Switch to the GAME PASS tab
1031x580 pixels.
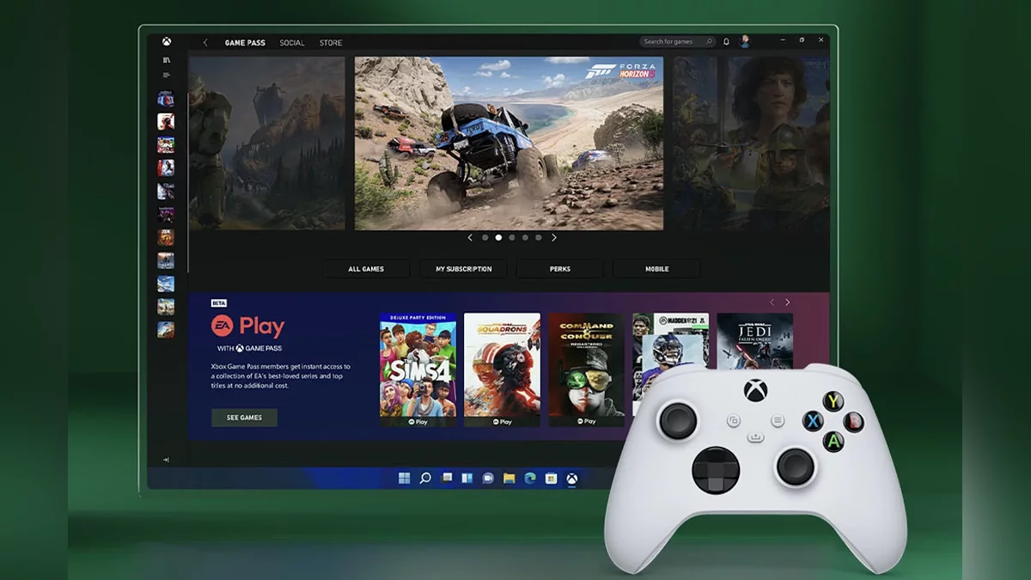[x=245, y=43]
